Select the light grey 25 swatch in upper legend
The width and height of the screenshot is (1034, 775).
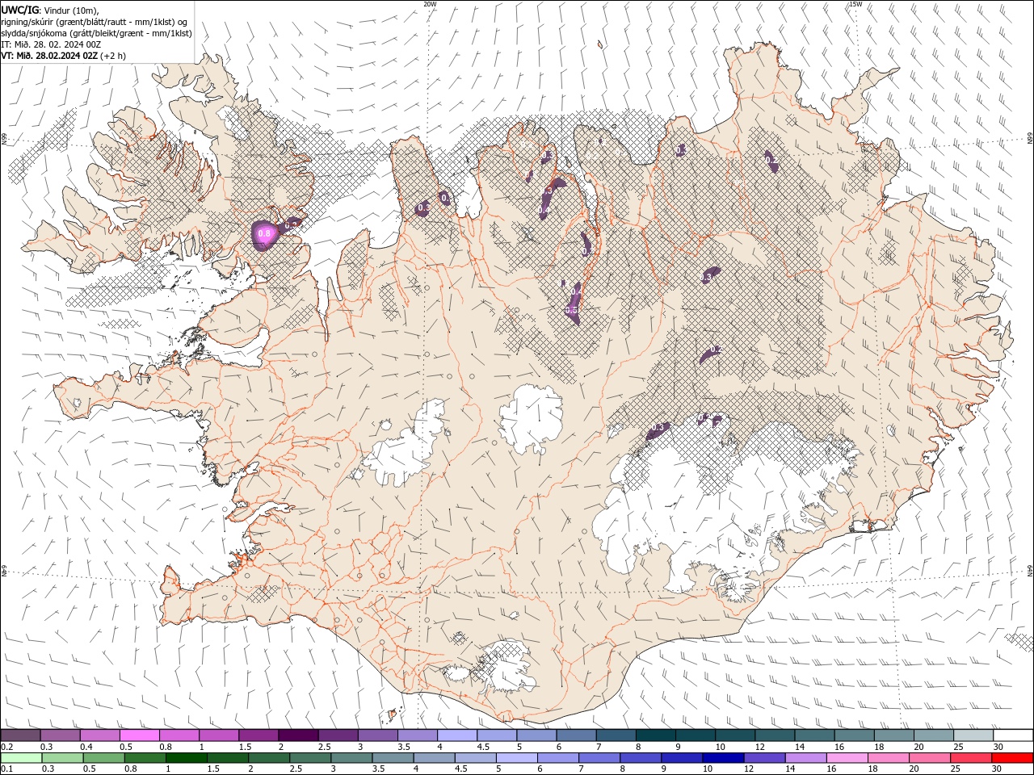point(974,735)
